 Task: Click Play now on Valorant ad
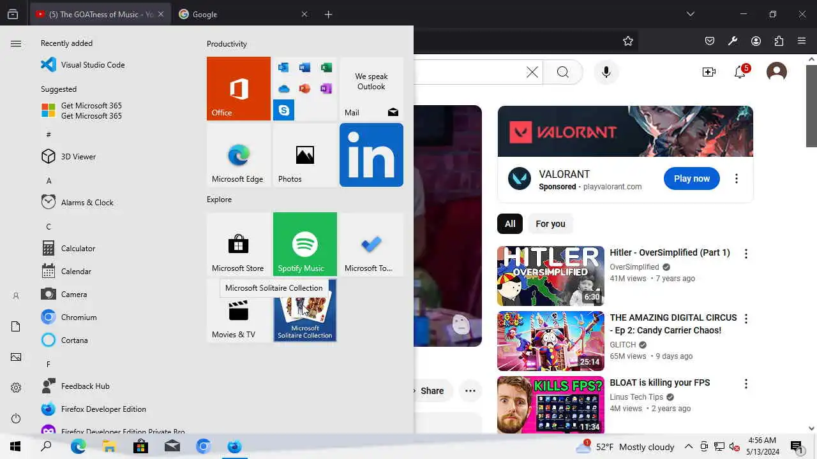coord(692,178)
